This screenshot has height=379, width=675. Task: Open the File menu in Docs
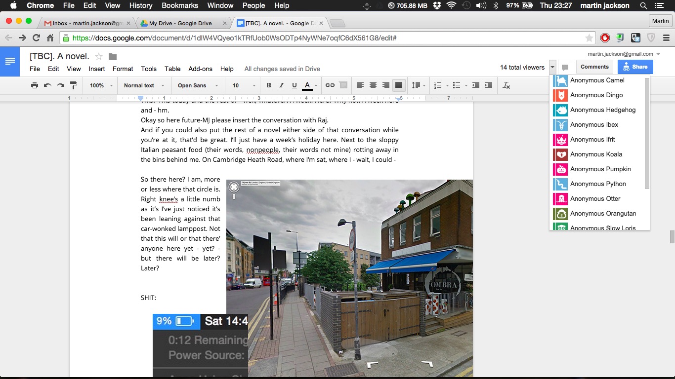35,69
